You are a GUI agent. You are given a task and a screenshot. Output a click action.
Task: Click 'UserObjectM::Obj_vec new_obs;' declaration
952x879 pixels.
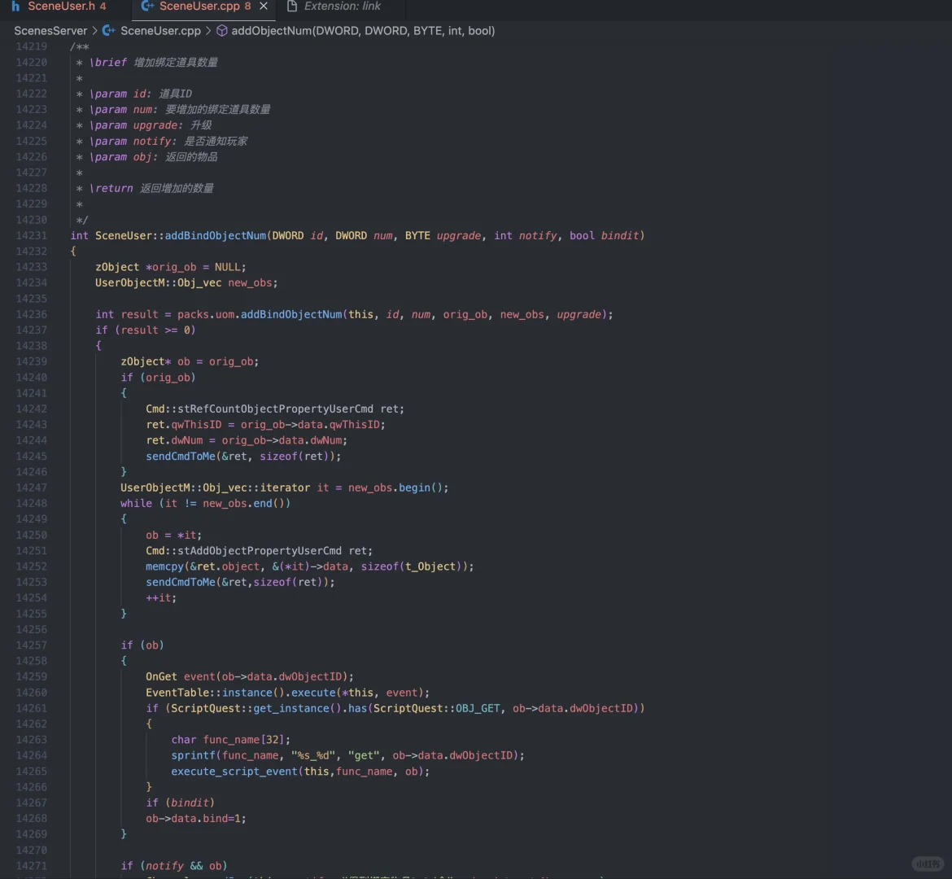(x=186, y=283)
